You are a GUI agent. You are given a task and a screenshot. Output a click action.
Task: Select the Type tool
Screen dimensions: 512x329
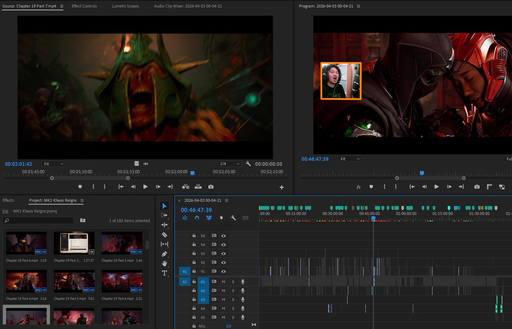(164, 273)
